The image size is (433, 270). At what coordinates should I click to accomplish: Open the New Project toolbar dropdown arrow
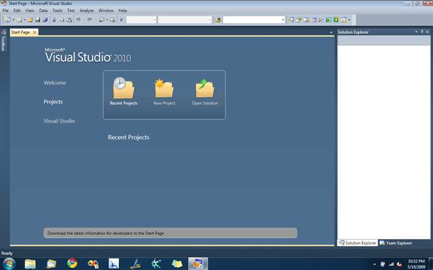click(13, 20)
